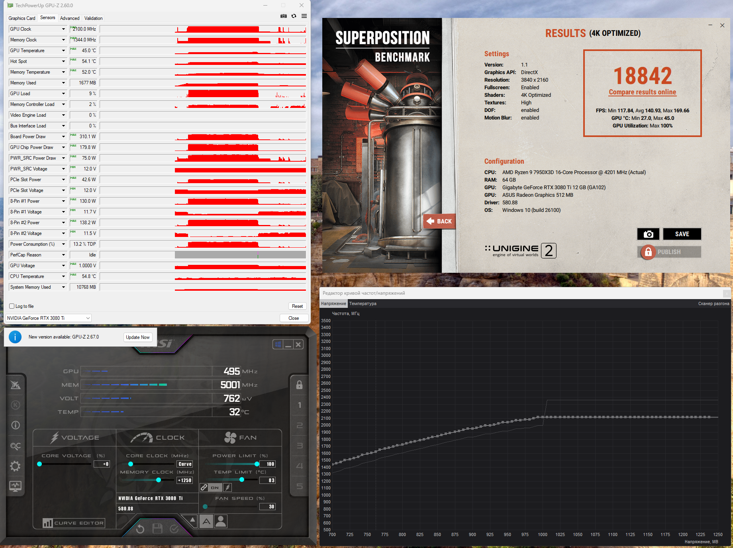Click the BACK button in Superposition

pos(440,221)
